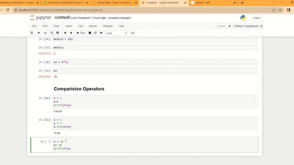The width and height of the screenshot is (294, 165).
Task: Click the In [36] modulo assignment cell
Action: [x=155, y=39]
